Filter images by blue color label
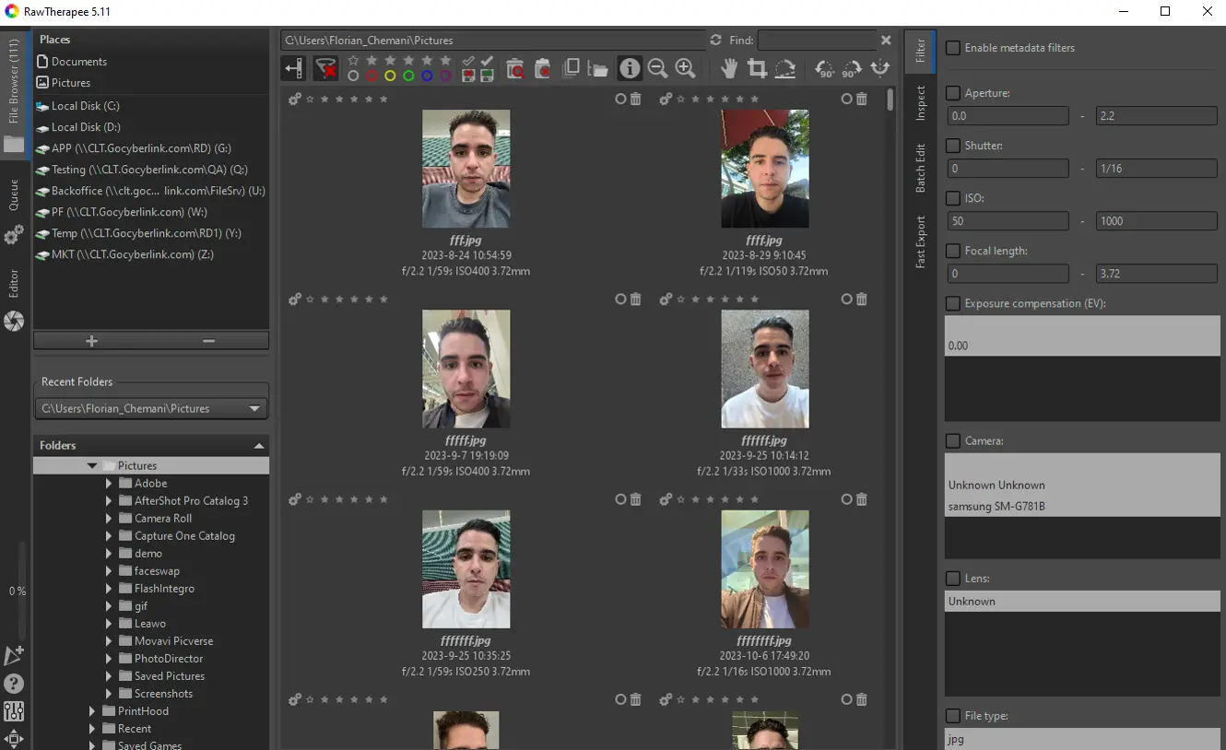This screenshot has height=750, width=1226. [427, 76]
